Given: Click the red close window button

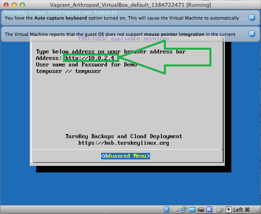Looking at the screenshot, I should coord(6,5).
